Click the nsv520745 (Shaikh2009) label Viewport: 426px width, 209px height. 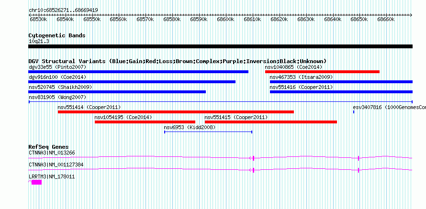(60, 87)
